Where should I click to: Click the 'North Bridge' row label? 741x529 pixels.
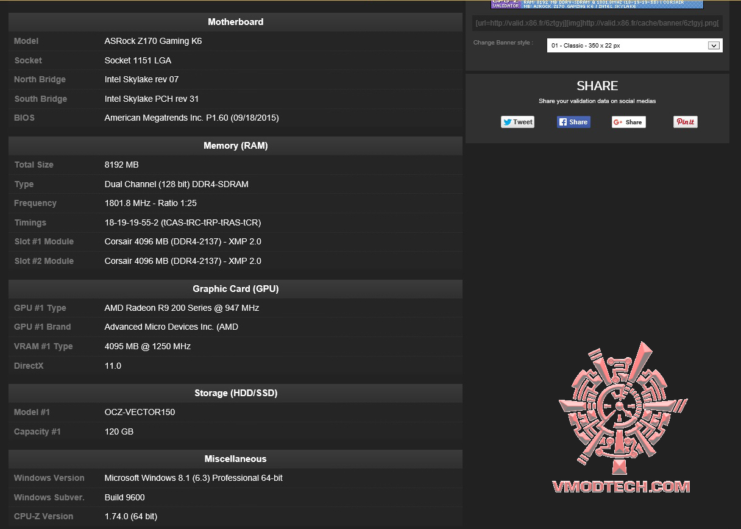point(40,79)
